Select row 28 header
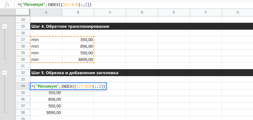The image size is (253, 120). [23, 46]
